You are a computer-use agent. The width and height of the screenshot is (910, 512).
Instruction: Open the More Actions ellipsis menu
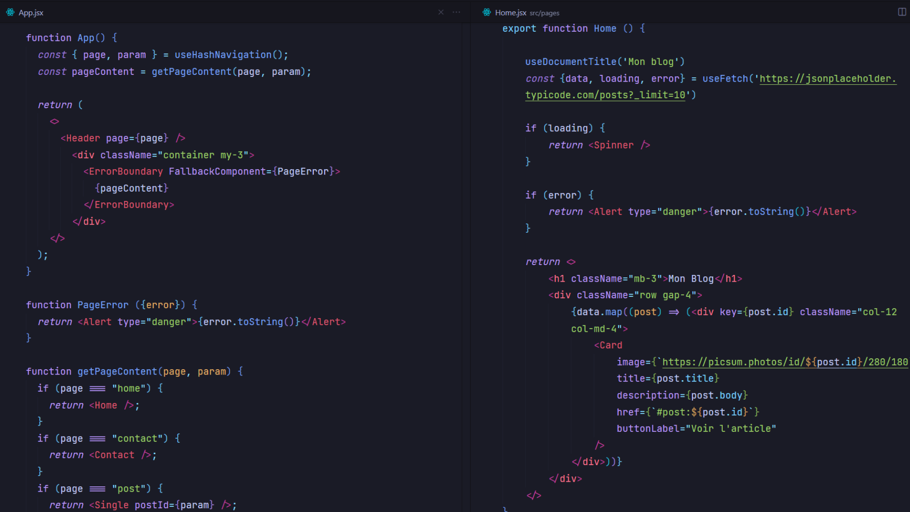(456, 12)
